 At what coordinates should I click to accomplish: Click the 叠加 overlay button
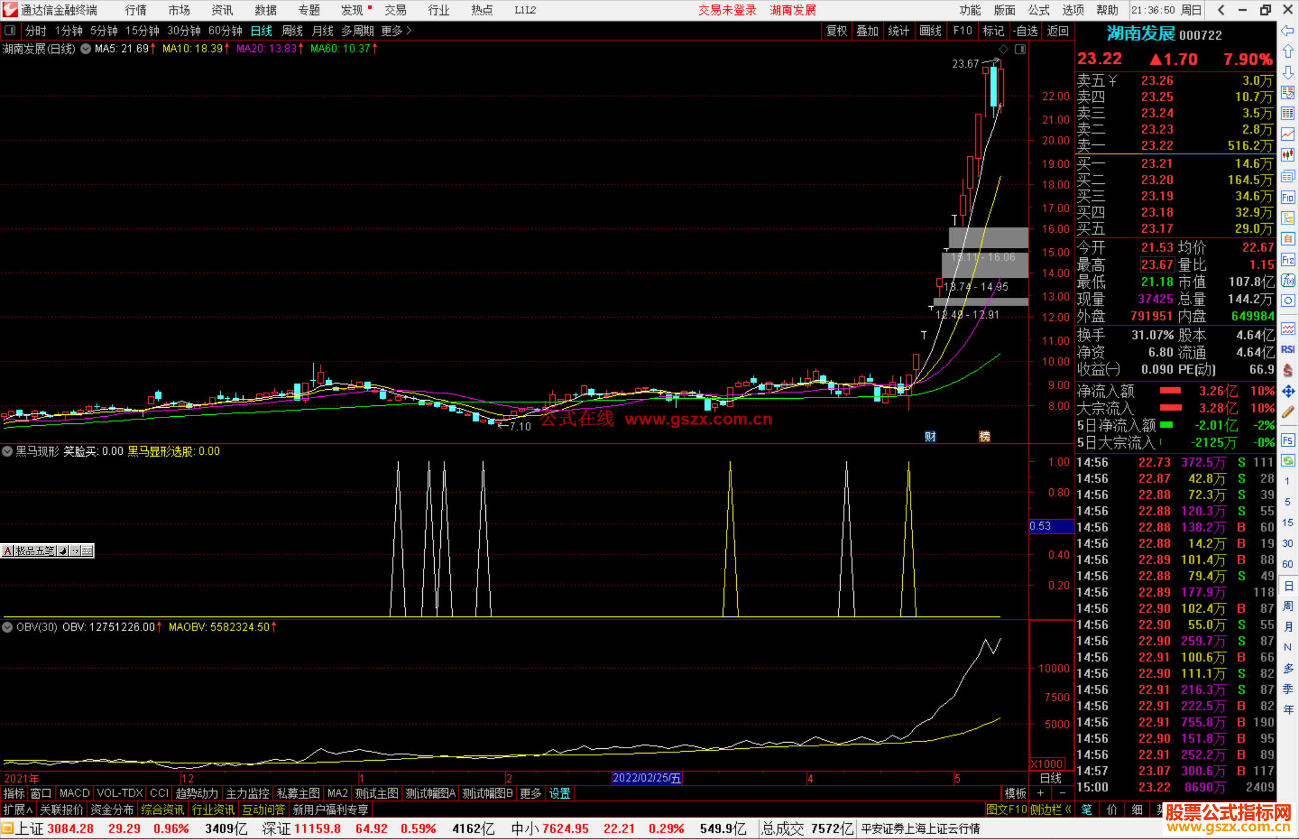click(x=867, y=30)
